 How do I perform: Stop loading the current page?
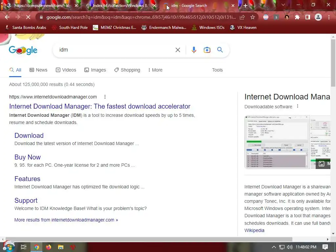tap(28, 17)
